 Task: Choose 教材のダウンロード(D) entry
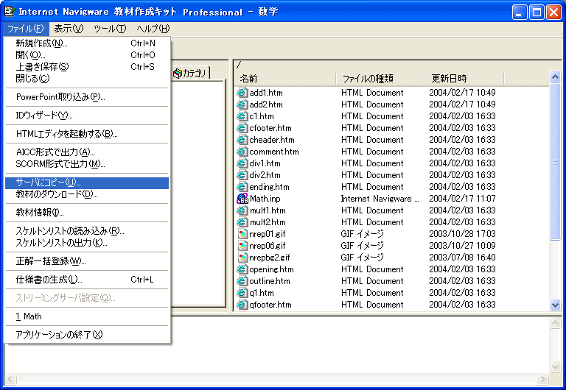pyautogui.click(x=87, y=194)
